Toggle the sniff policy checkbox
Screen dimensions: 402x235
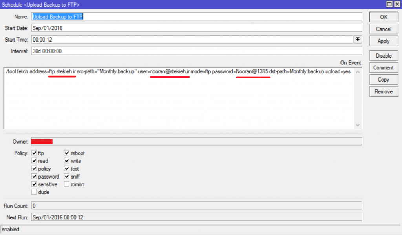click(x=67, y=176)
